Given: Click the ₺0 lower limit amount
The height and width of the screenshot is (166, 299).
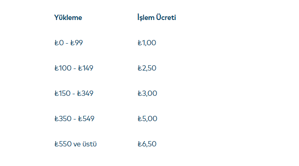Looking at the screenshot, I should tap(59, 43).
